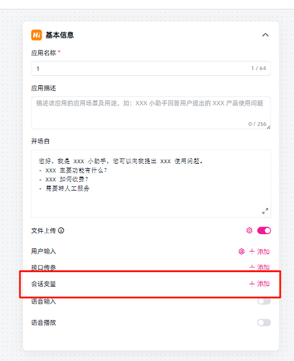The width and height of the screenshot is (294, 361).
Task: Click the 应用描述 resize handle corner
Action: 268,127
